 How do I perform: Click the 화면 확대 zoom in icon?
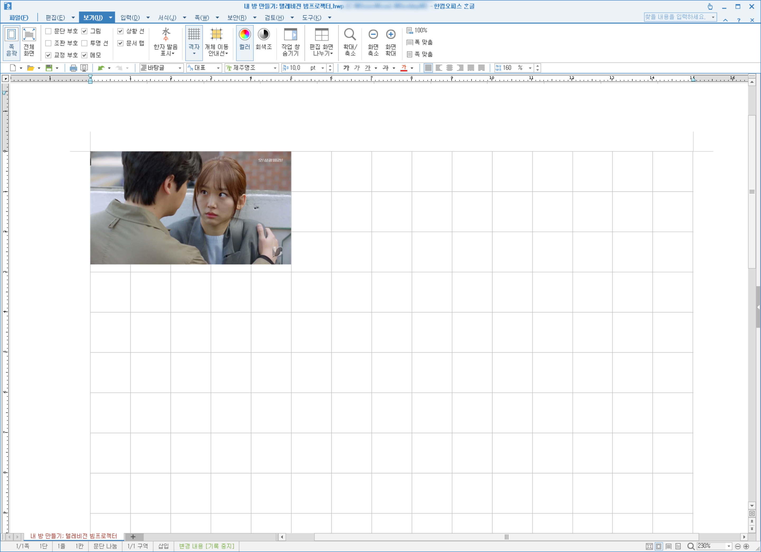[390, 35]
